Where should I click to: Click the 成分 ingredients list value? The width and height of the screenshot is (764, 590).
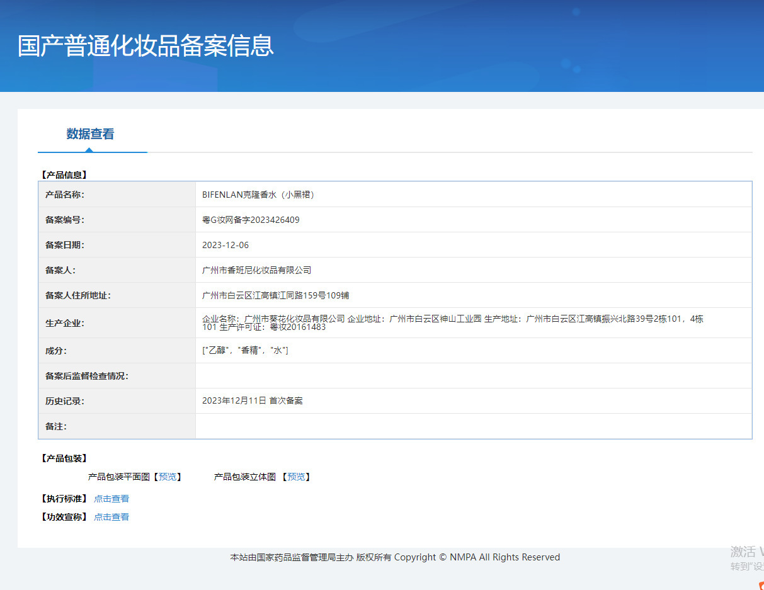(x=245, y=351)
